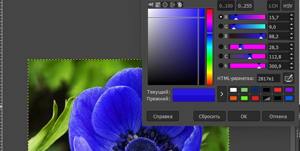The image size is (300, 151).
Task: Pick the purple color history swatch
Action: [289, 90]
